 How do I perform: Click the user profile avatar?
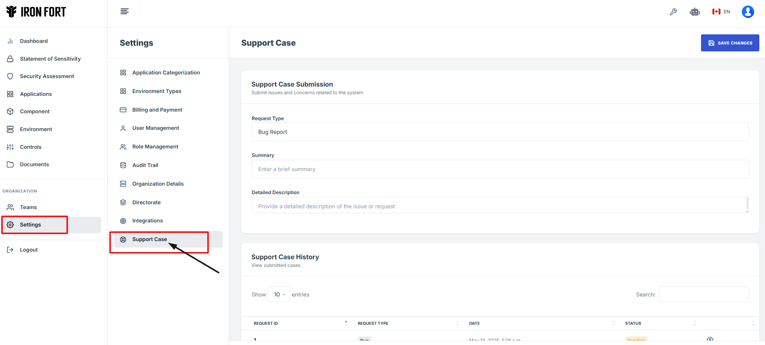[748, 12]
